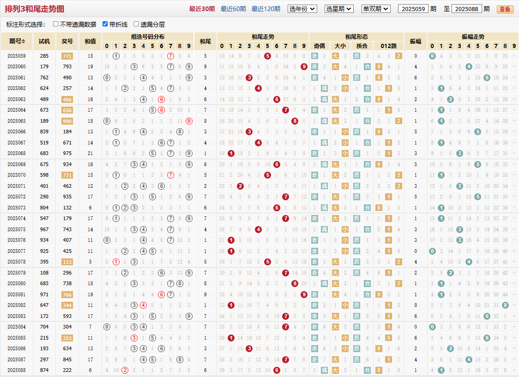Click the 振幅走势 header
Viewport: 519px width, 377px height.
[473, 37]
